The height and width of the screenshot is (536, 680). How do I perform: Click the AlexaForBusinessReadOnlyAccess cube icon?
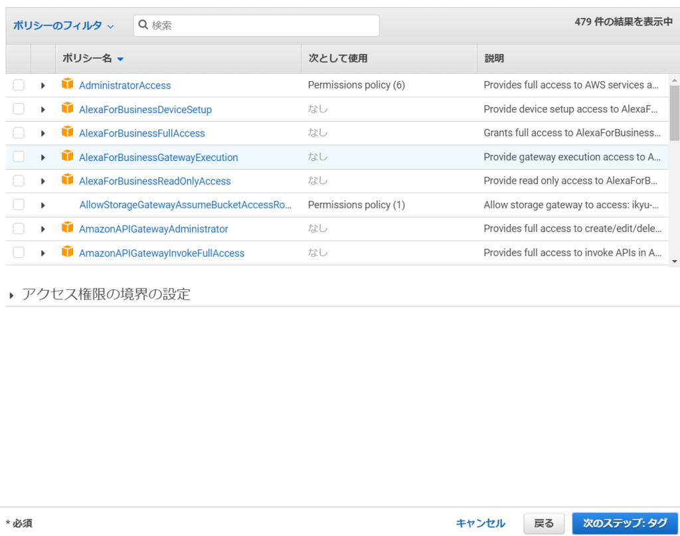pyautogui.click(x=67, y=180)
